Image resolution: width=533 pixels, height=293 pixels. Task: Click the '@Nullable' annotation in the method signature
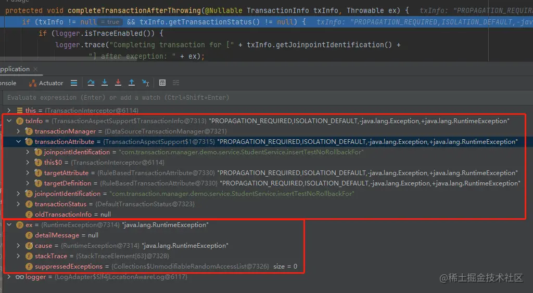click(x=224, y=10)
